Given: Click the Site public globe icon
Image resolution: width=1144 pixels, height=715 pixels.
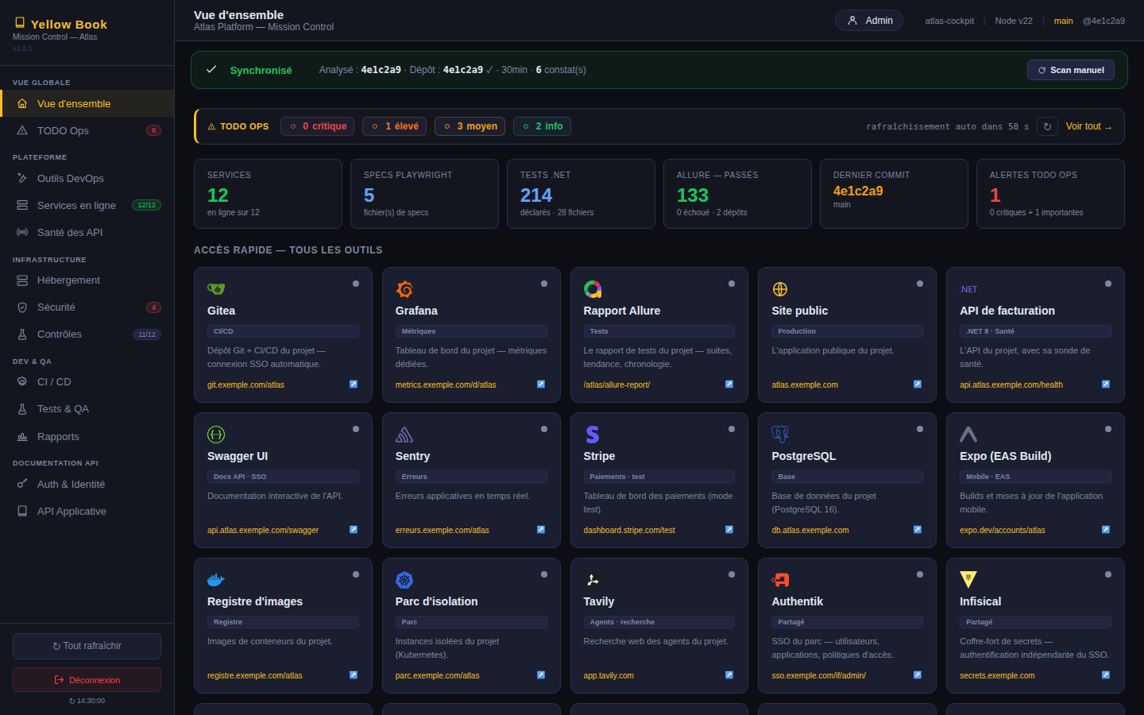Looking at the screenshot, I should [x=780, y=289].
